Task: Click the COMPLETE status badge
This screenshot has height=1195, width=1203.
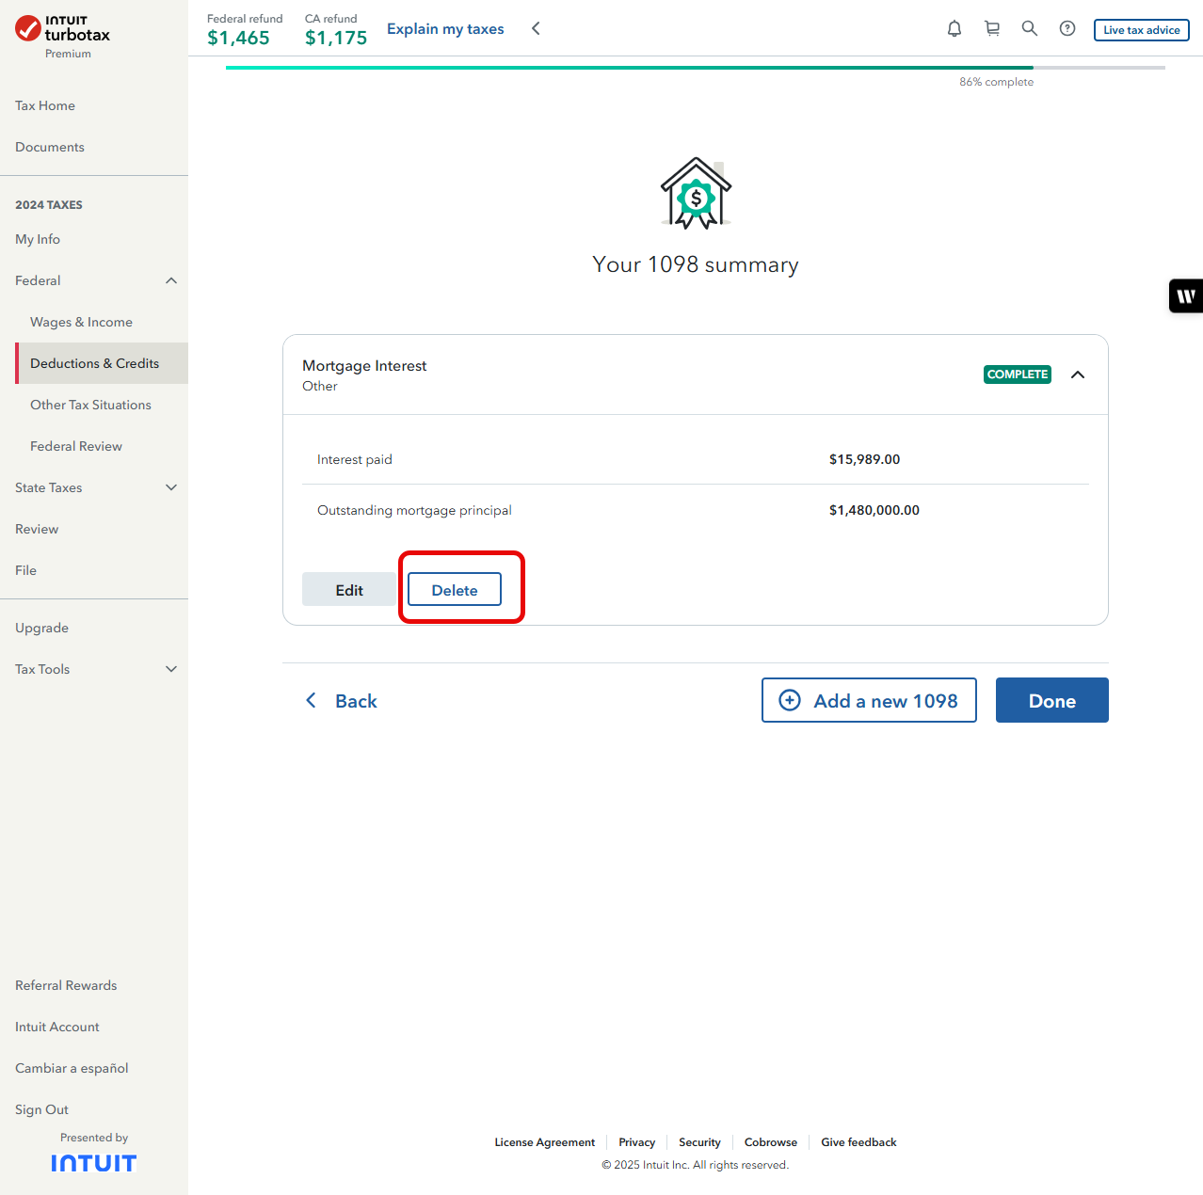Action: click(1018, 374)
